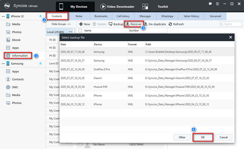Switch to the Voicemail tab
The image size is (244, 149).
(215, 16)
